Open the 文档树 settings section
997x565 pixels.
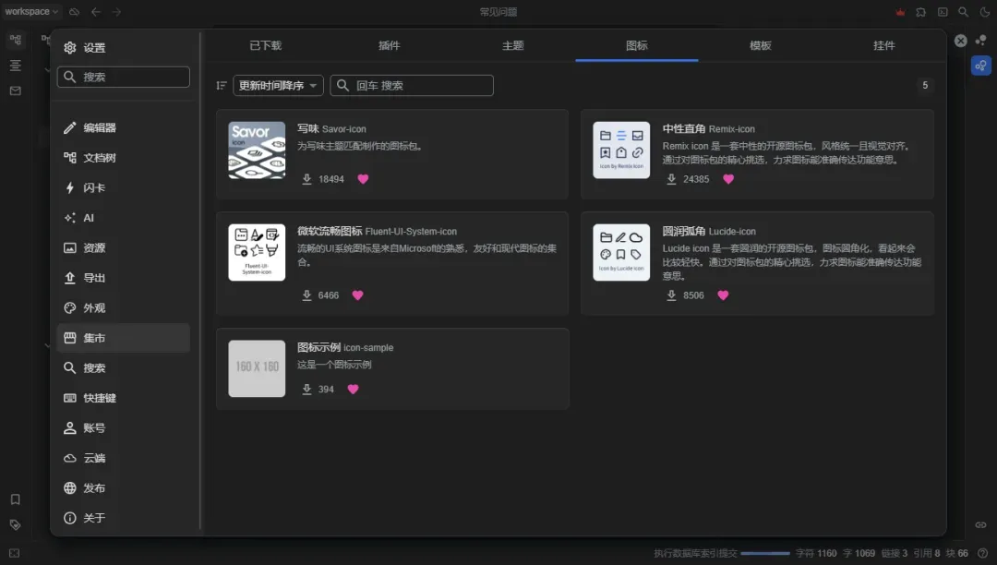tap(124, 158)
